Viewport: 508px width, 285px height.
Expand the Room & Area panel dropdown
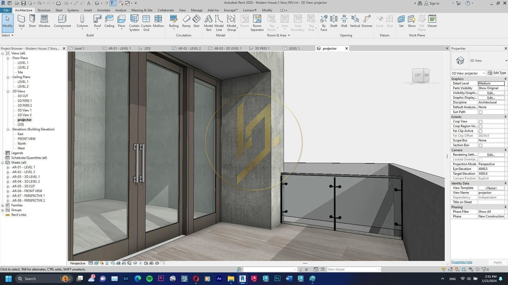coord(278,35)
